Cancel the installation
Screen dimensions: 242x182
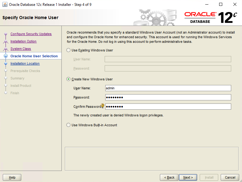230,177
